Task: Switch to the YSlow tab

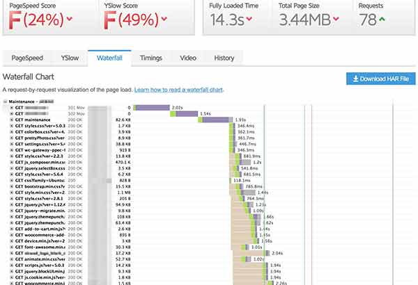Action: coord(70,58)
